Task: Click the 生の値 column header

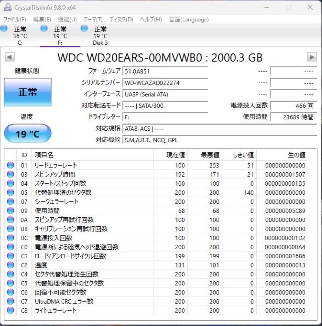Action: click(282, 155)
